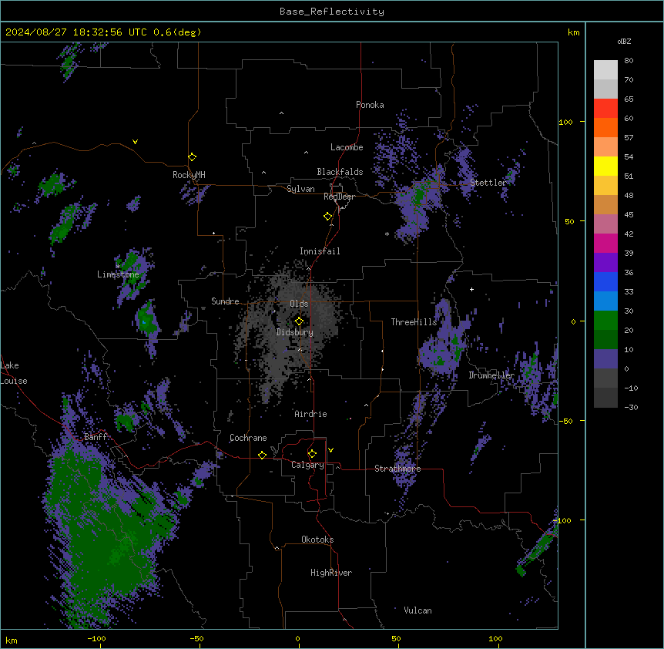Click the Olds label

[299, 304]
